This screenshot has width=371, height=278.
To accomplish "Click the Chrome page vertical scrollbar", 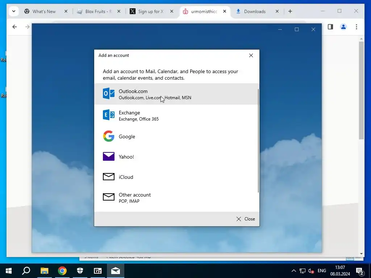I will pos(361,90).
